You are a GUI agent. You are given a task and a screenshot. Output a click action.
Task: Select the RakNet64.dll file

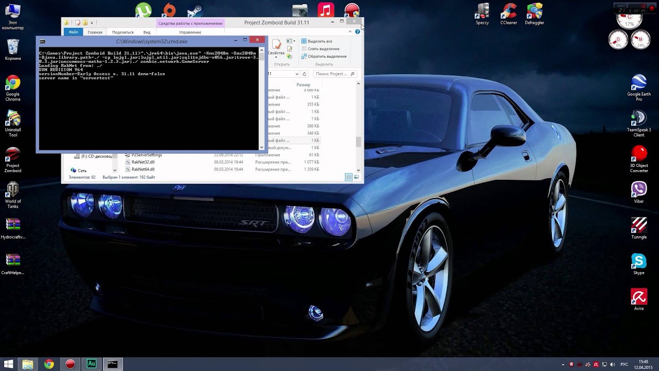click(x=143, y=169)
